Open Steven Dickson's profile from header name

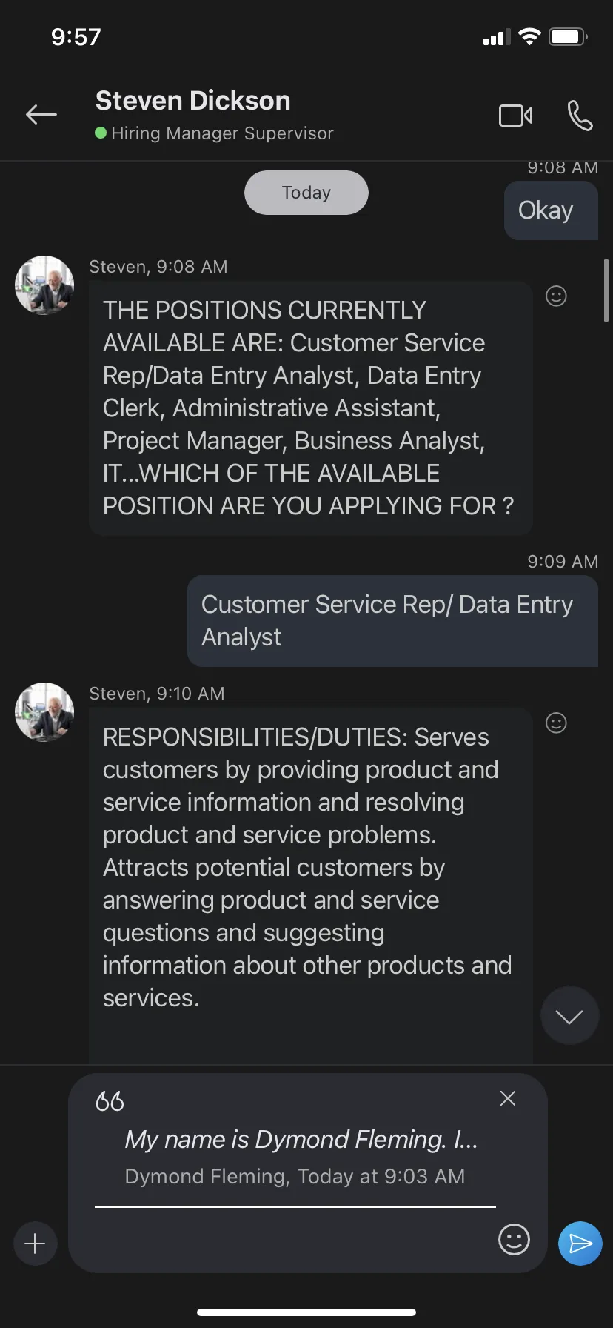click(192, 101)
